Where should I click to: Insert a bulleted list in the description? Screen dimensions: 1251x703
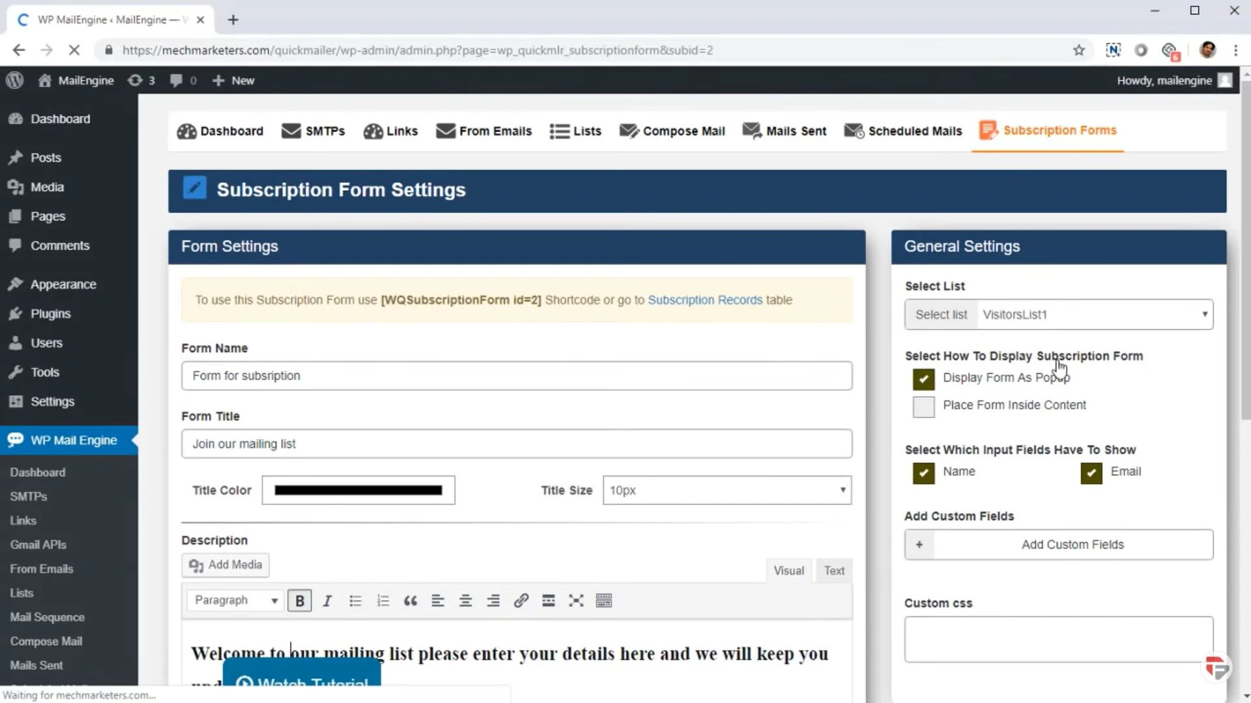(x=355, y=600)
